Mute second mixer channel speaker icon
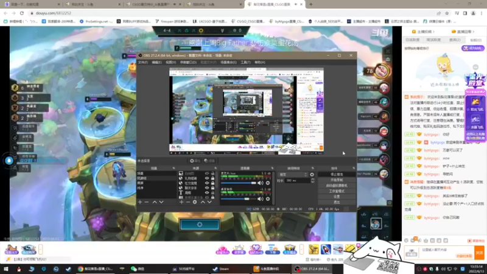The height and width of the screenshot is (274, 487). [x=261, y=199]
